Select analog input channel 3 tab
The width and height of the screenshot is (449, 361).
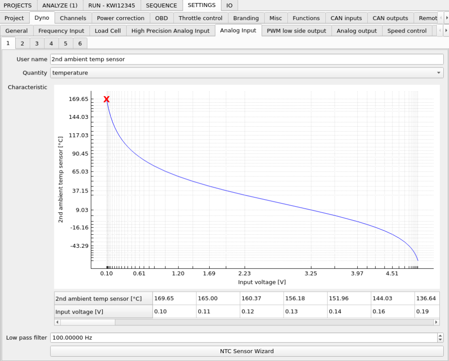(37, 43)
